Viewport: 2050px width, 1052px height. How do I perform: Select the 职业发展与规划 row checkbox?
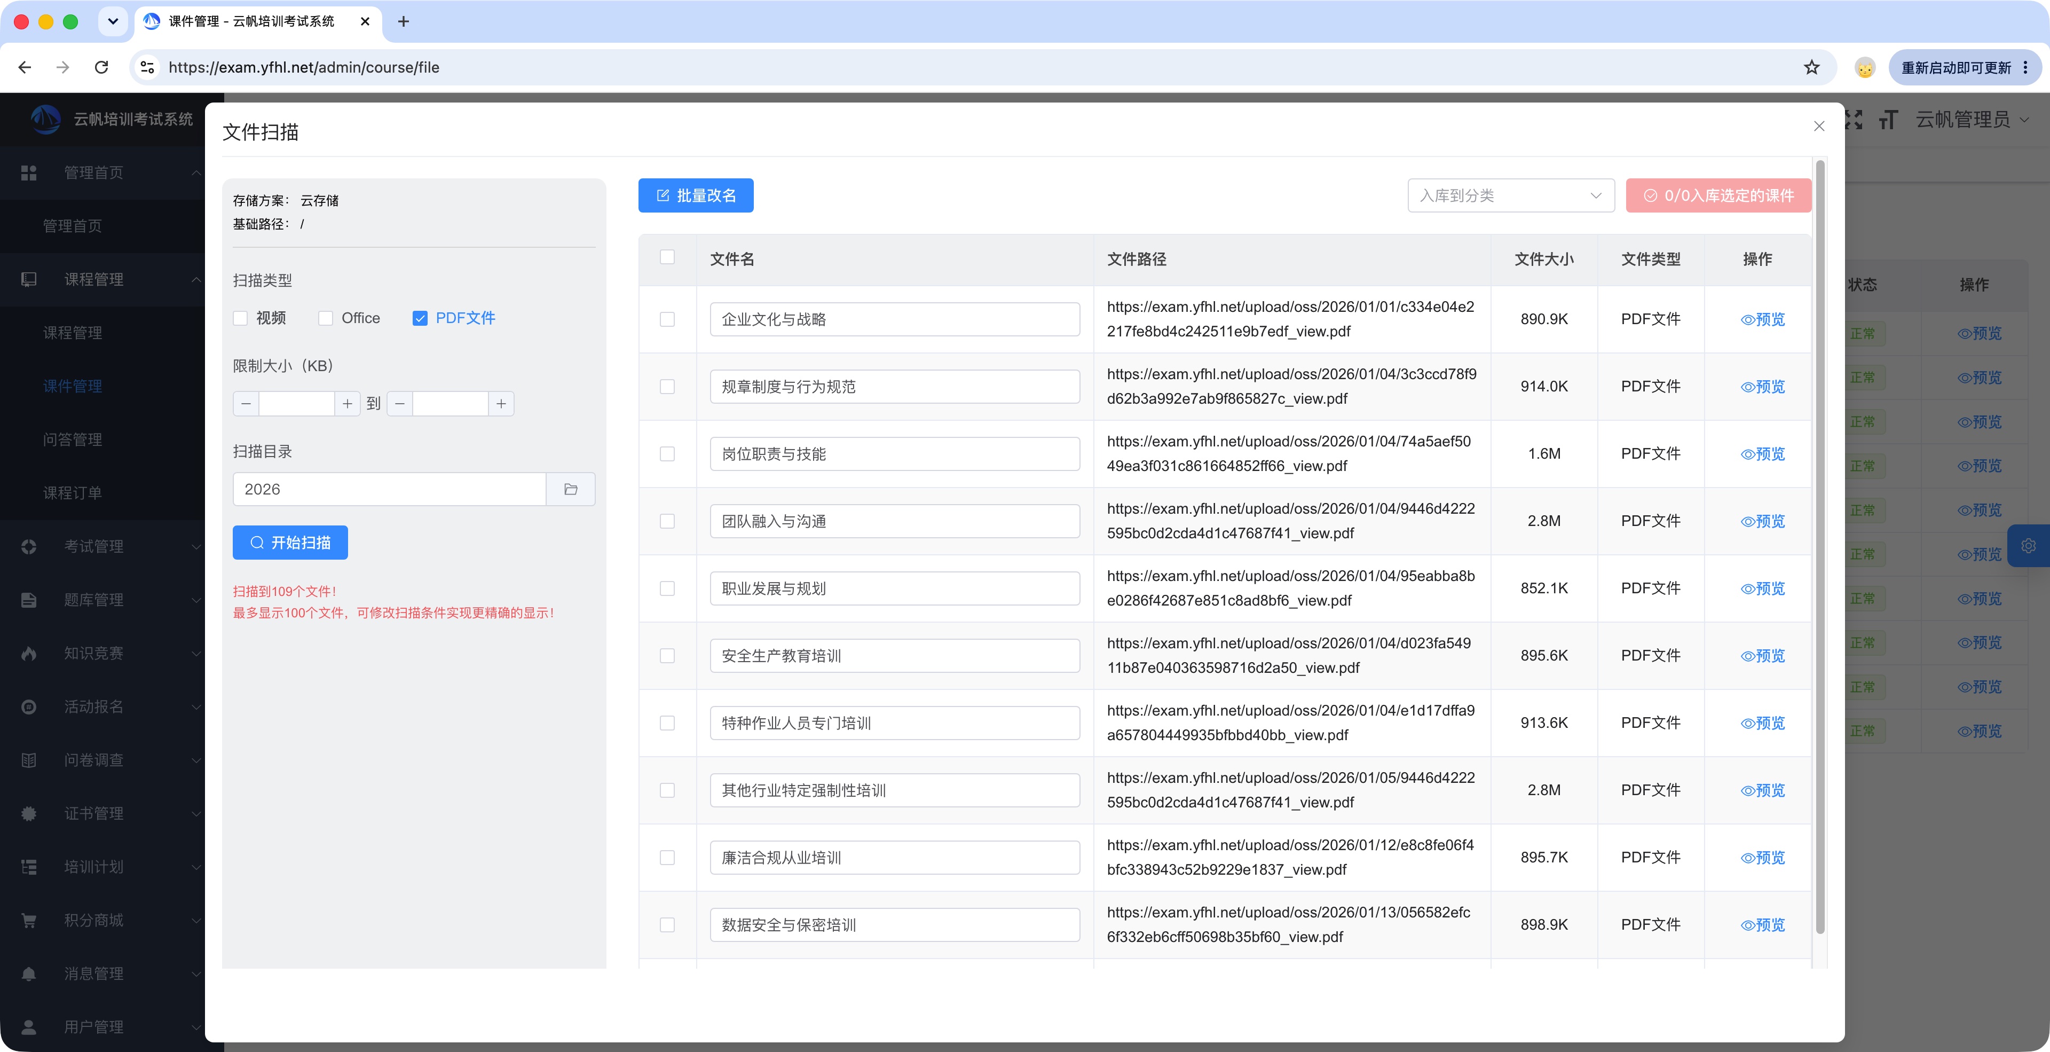pyautogui.click(x=667, y=588)
